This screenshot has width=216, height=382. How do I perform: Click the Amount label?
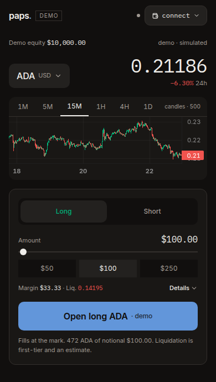(29, 240)
